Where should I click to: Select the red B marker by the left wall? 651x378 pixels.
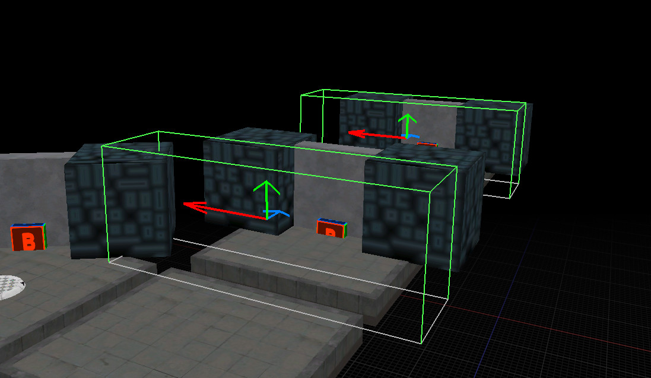[28, 237]
